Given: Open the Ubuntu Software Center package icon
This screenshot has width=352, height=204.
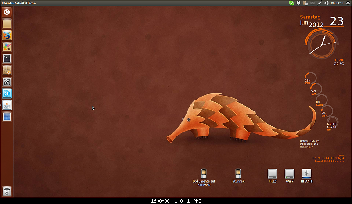Looking at the screenshot, I should pyautogui.click(x=7, y=70).
